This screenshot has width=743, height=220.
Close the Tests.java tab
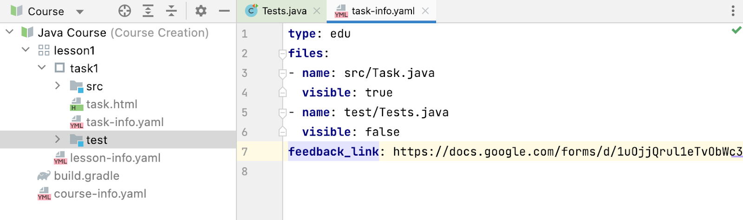pos(317,11)
